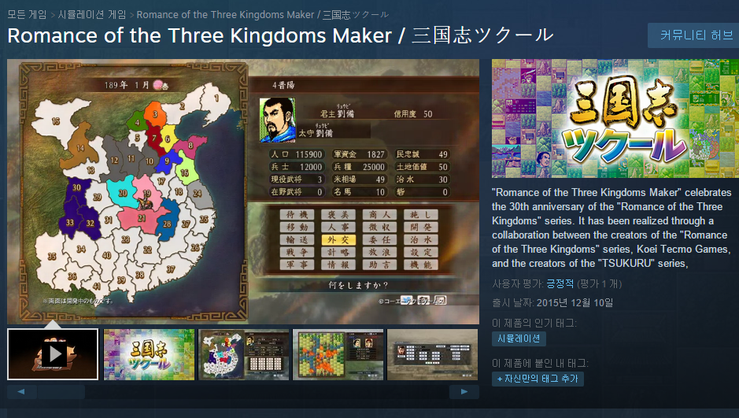Open the 모든 게임 breadcrumb link
The image size is (739, 418).
[27, 15]
